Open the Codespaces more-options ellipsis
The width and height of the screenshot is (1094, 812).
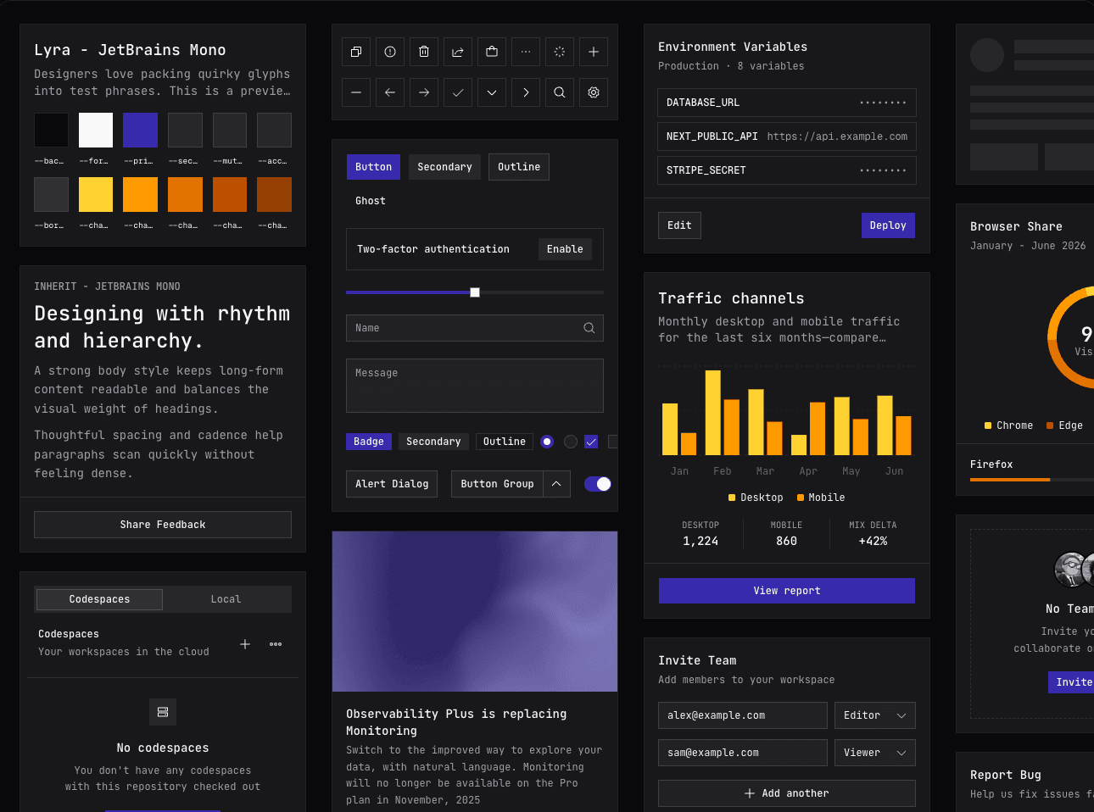coord(276,644)
